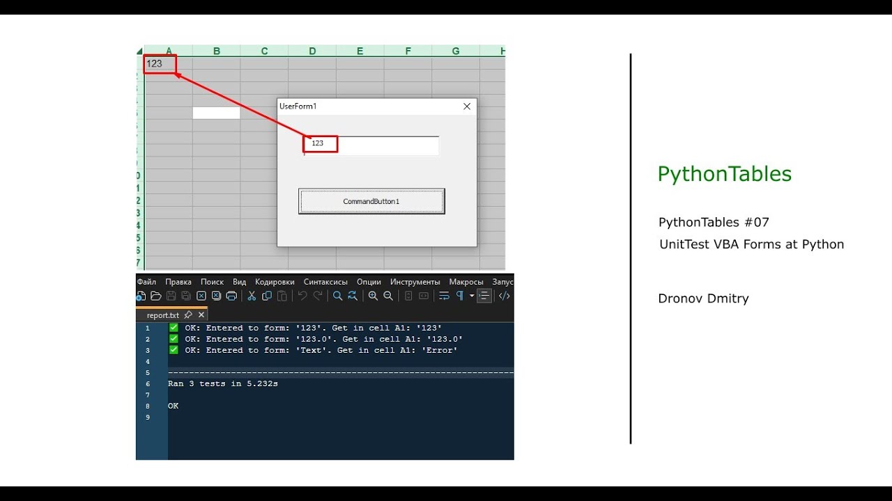The width and height of the screenshot is (892, 501).
Task: Click the text box in UserForm1
Action: coord(371,145)
